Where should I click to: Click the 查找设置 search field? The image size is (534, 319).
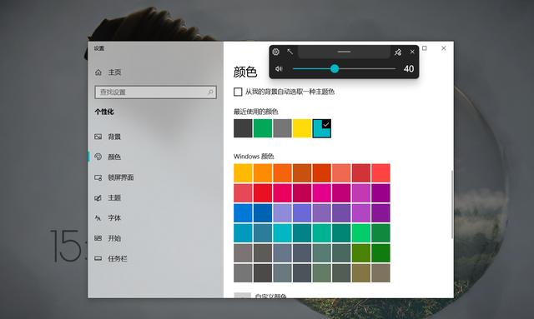[156, 92]
